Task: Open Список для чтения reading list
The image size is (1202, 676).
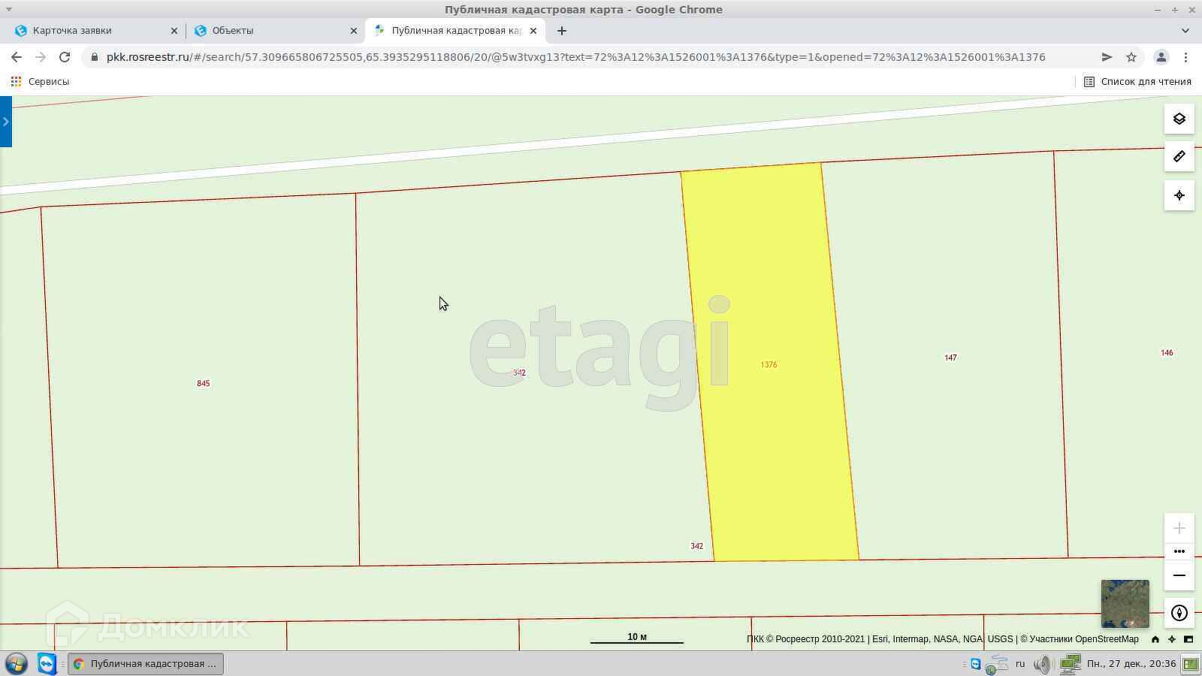Action: 1137,81
